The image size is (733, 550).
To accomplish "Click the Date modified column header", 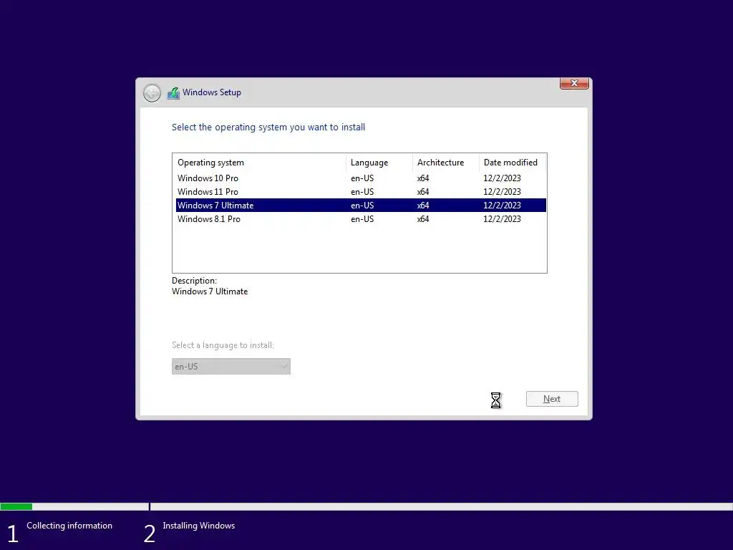I will pos(513,163).
